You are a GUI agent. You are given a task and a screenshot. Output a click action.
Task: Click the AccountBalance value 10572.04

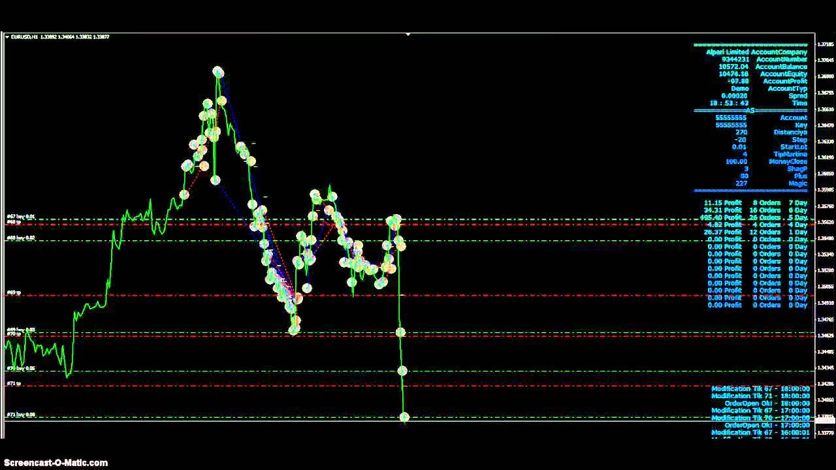tap(734, 67)
